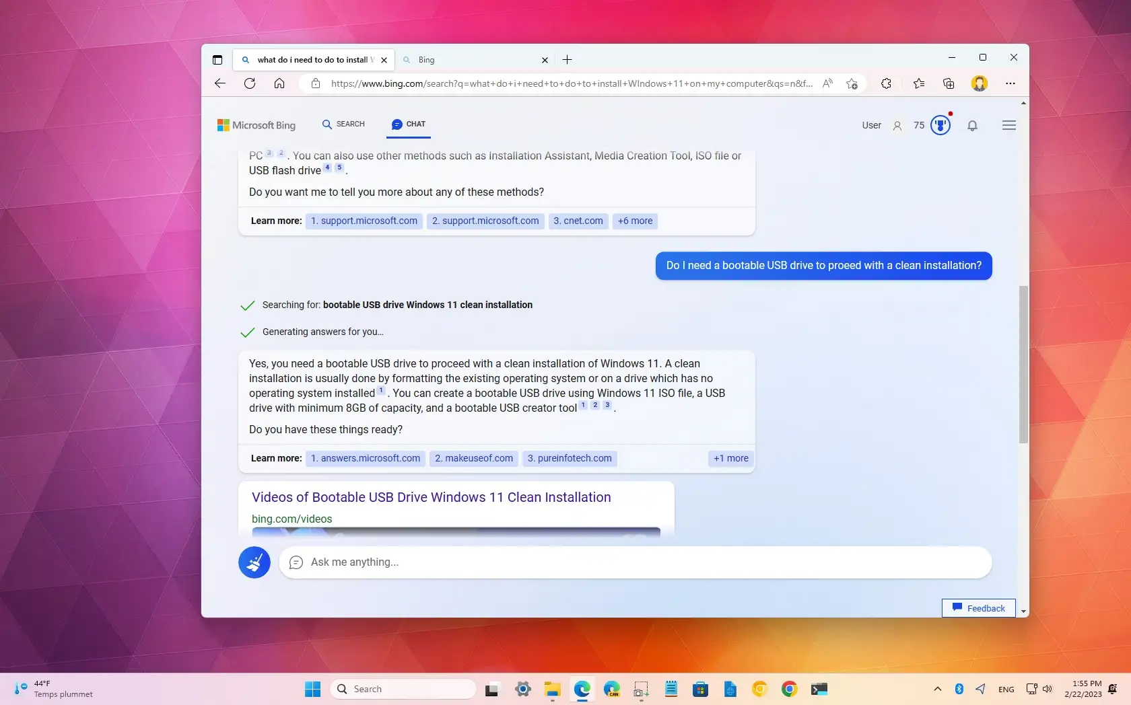Click the bootable USB drive suggested question

pos(823,265)
